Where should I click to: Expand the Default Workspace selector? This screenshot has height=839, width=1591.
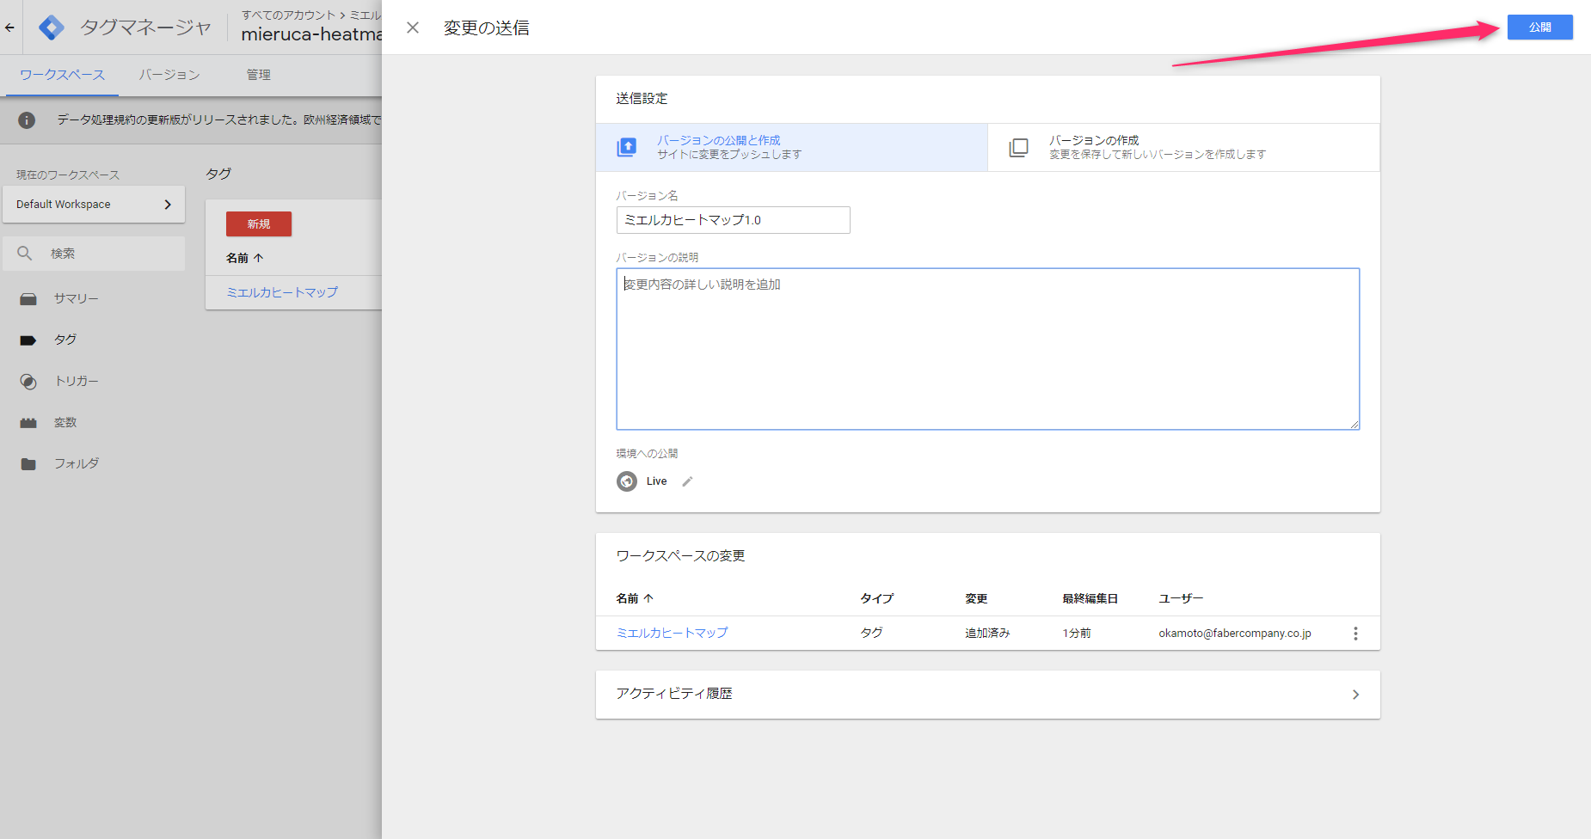pos(94,205)
